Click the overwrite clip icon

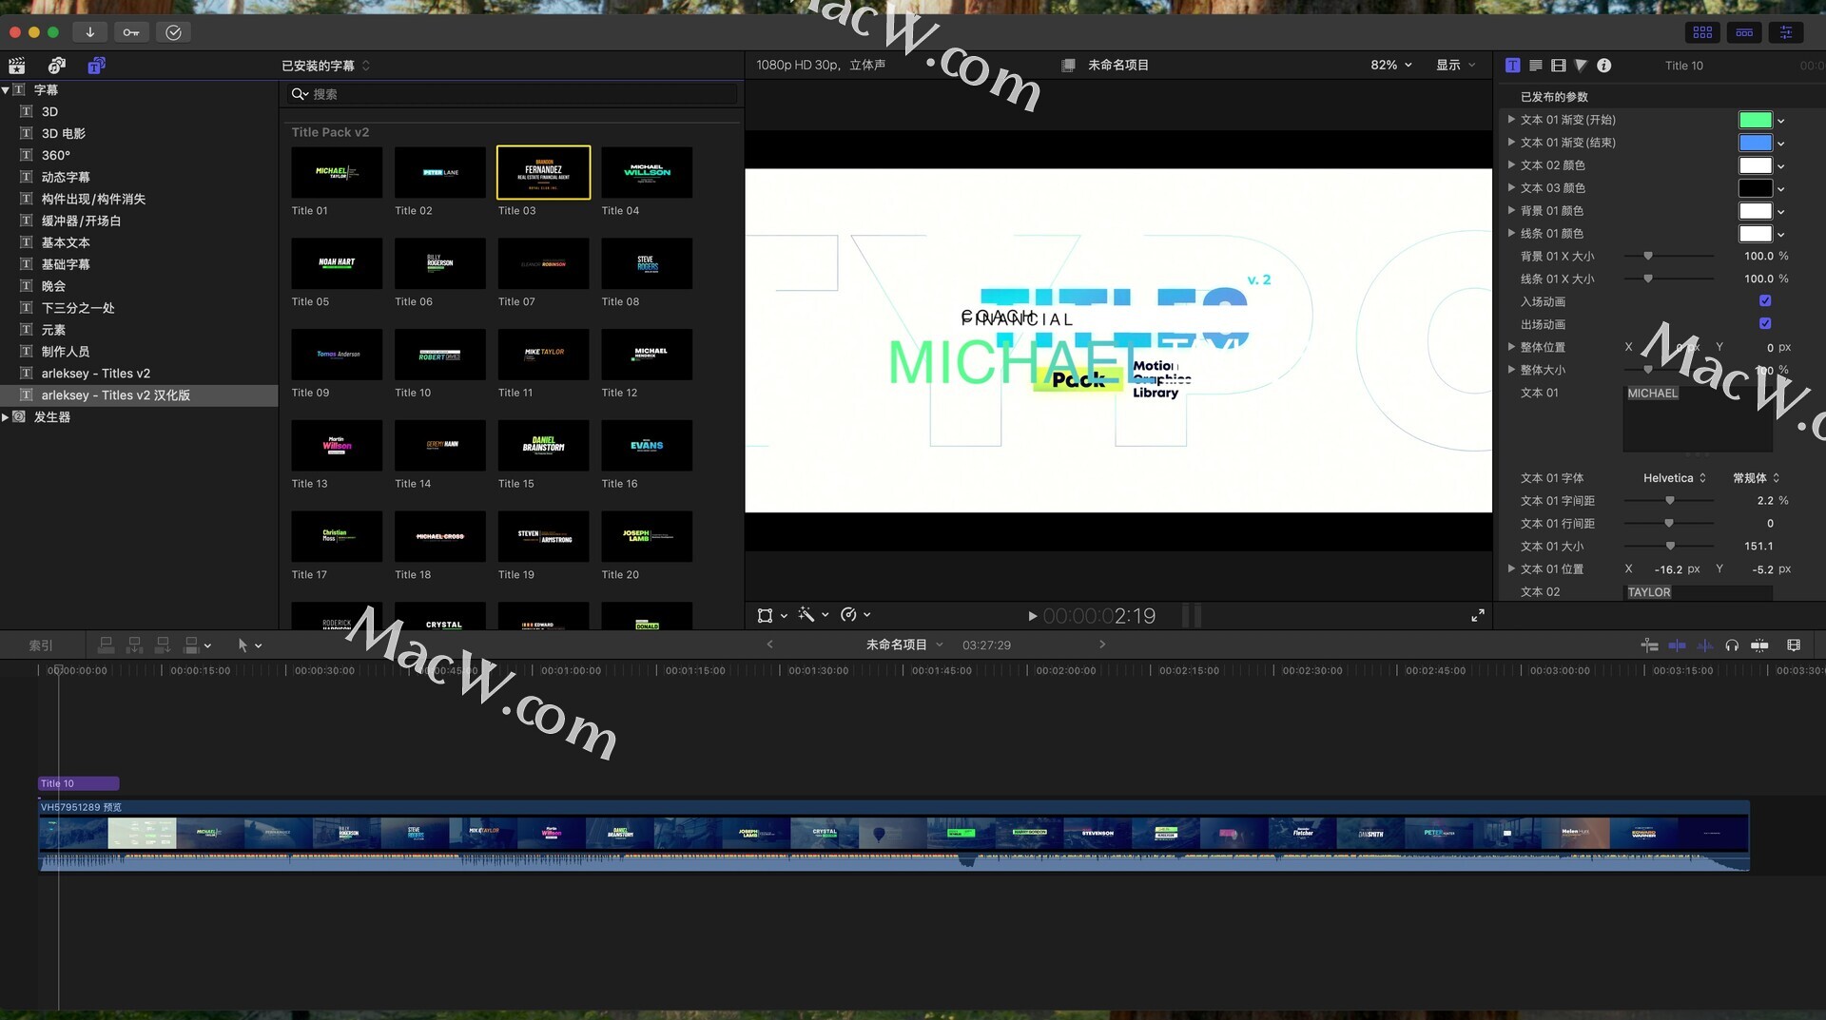tap(191, 645)
